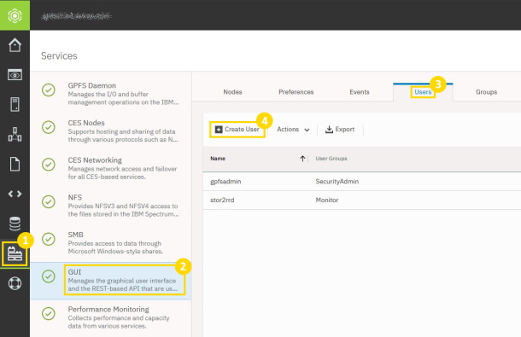Click the NFS status check icon
Image resolution: width=521 pixels, height=337 pixels.
click(x=49, y=201)
